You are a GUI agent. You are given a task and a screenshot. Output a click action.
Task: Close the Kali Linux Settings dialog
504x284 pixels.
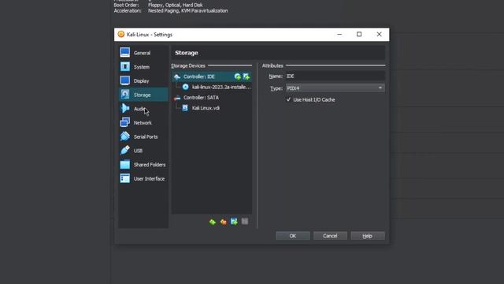tap(379, 34)
